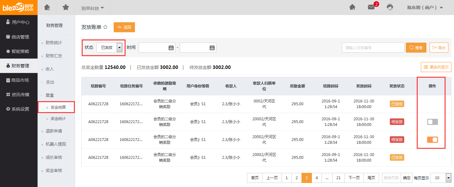454x187 pixels.
Task: Click 更改列显示 button
Action: (436, 67)
